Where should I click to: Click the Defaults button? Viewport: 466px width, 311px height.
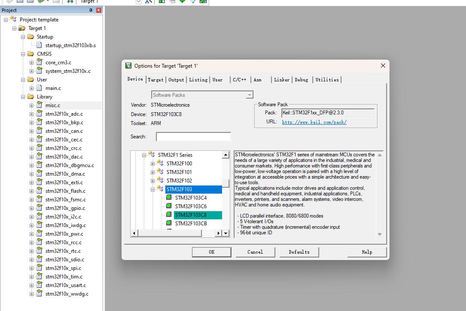click(299, 252)
